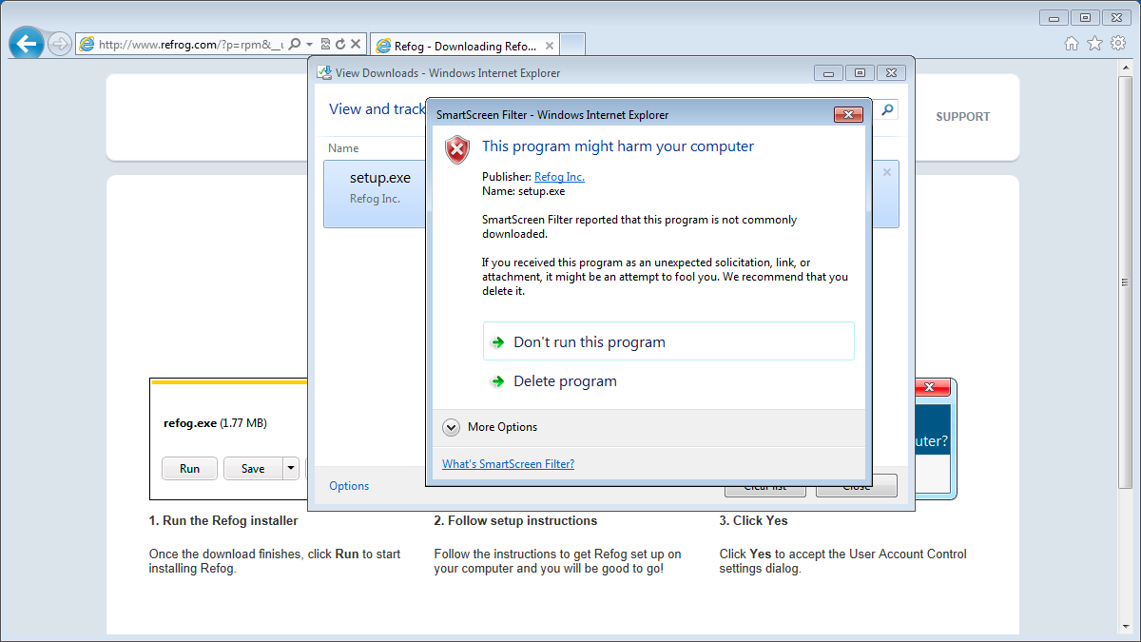Image resolution: width=1141 pixels, height=642 pixels.
Task: Click the refrog.com URL address field
Action: [191, 44]
